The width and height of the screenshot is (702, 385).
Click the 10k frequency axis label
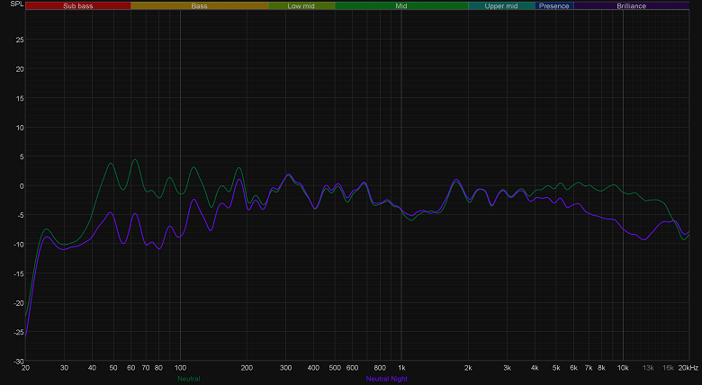[x=623, y=368]
